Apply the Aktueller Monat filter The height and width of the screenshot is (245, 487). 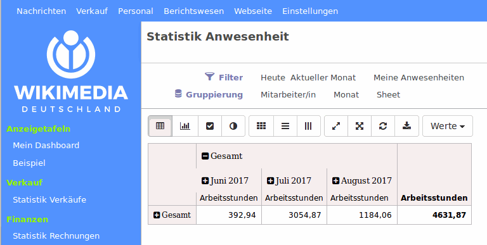pyautogui.click(x=323, y=77)
